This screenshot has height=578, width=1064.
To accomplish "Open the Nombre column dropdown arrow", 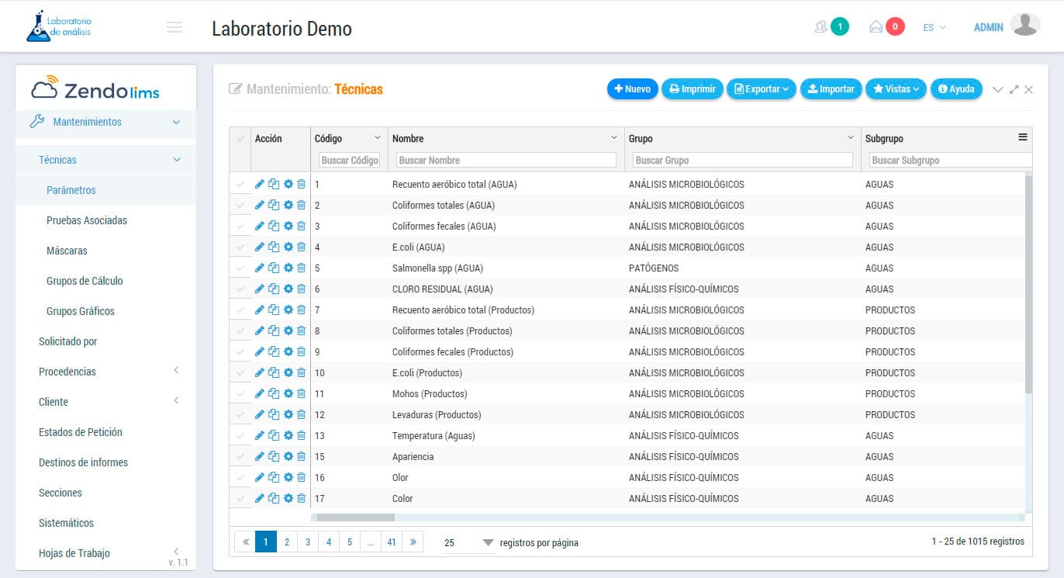I will (614, 137).
